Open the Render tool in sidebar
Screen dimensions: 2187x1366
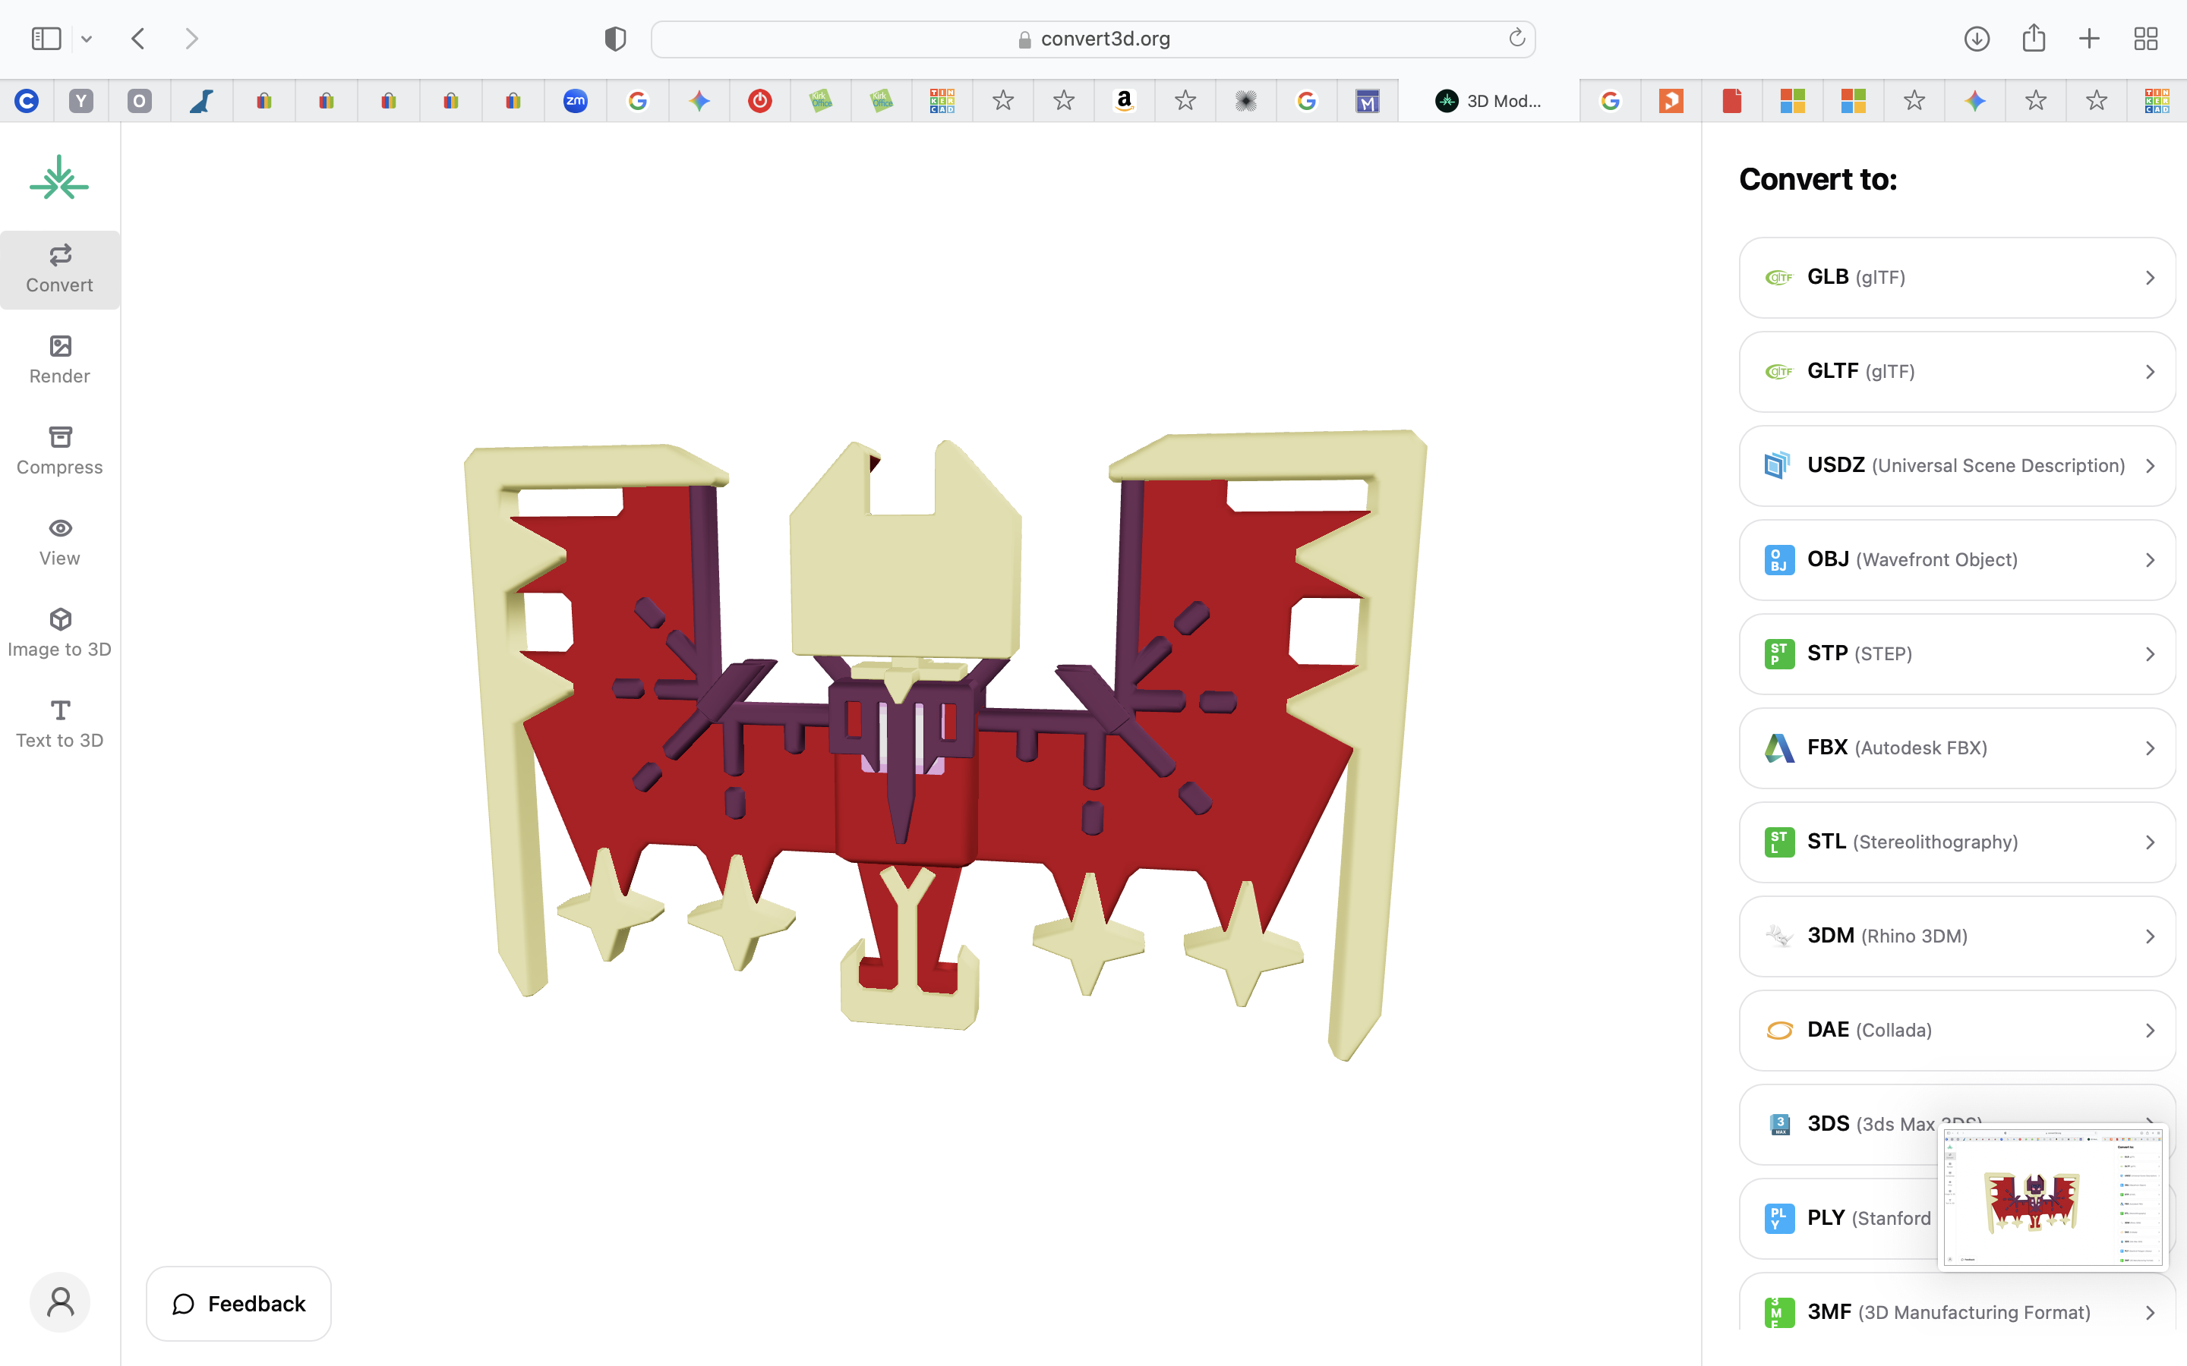60,360
